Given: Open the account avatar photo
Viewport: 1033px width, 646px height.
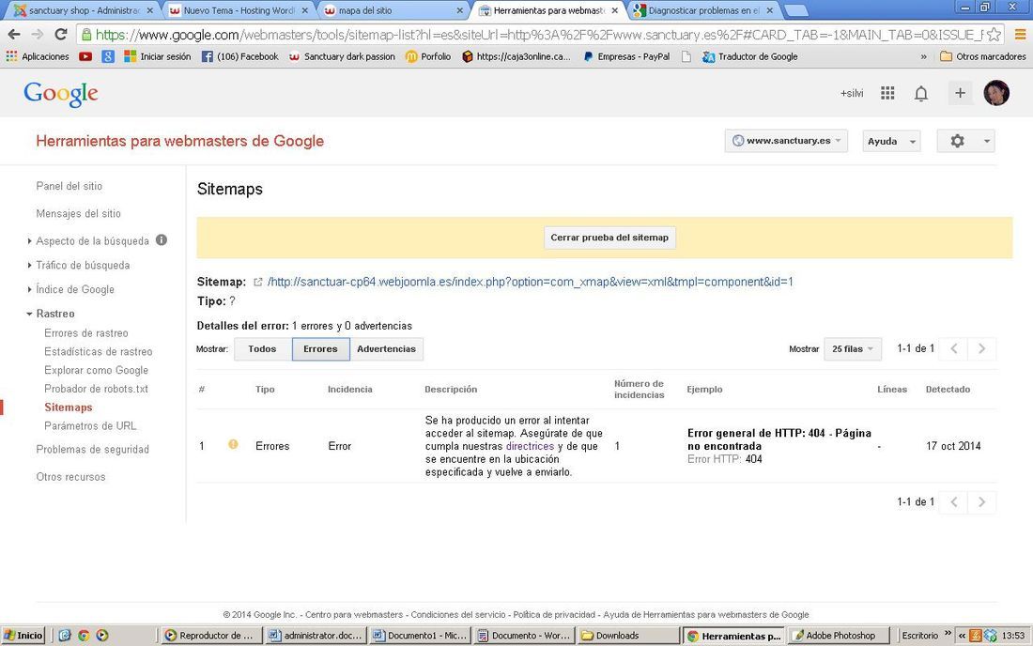Looking at the screenshot, I should pyautogui.click(x=996, y=94).
